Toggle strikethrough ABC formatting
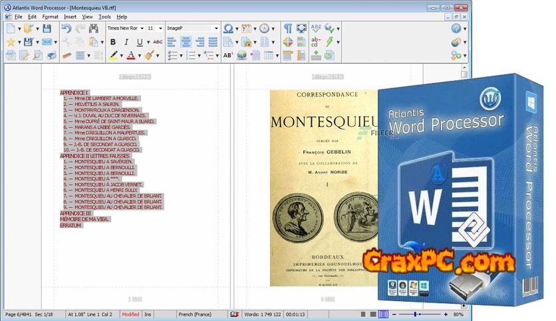 pos(158,42)
